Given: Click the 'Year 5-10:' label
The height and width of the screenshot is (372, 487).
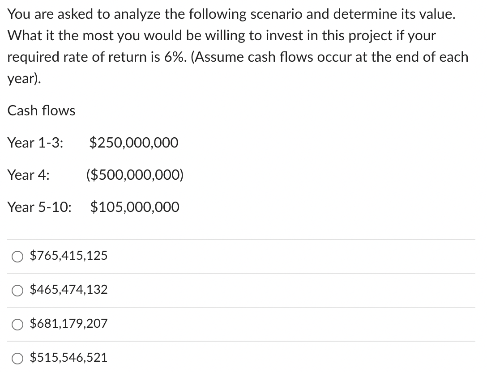Looking at the screenshot, I should coord(39,207).
